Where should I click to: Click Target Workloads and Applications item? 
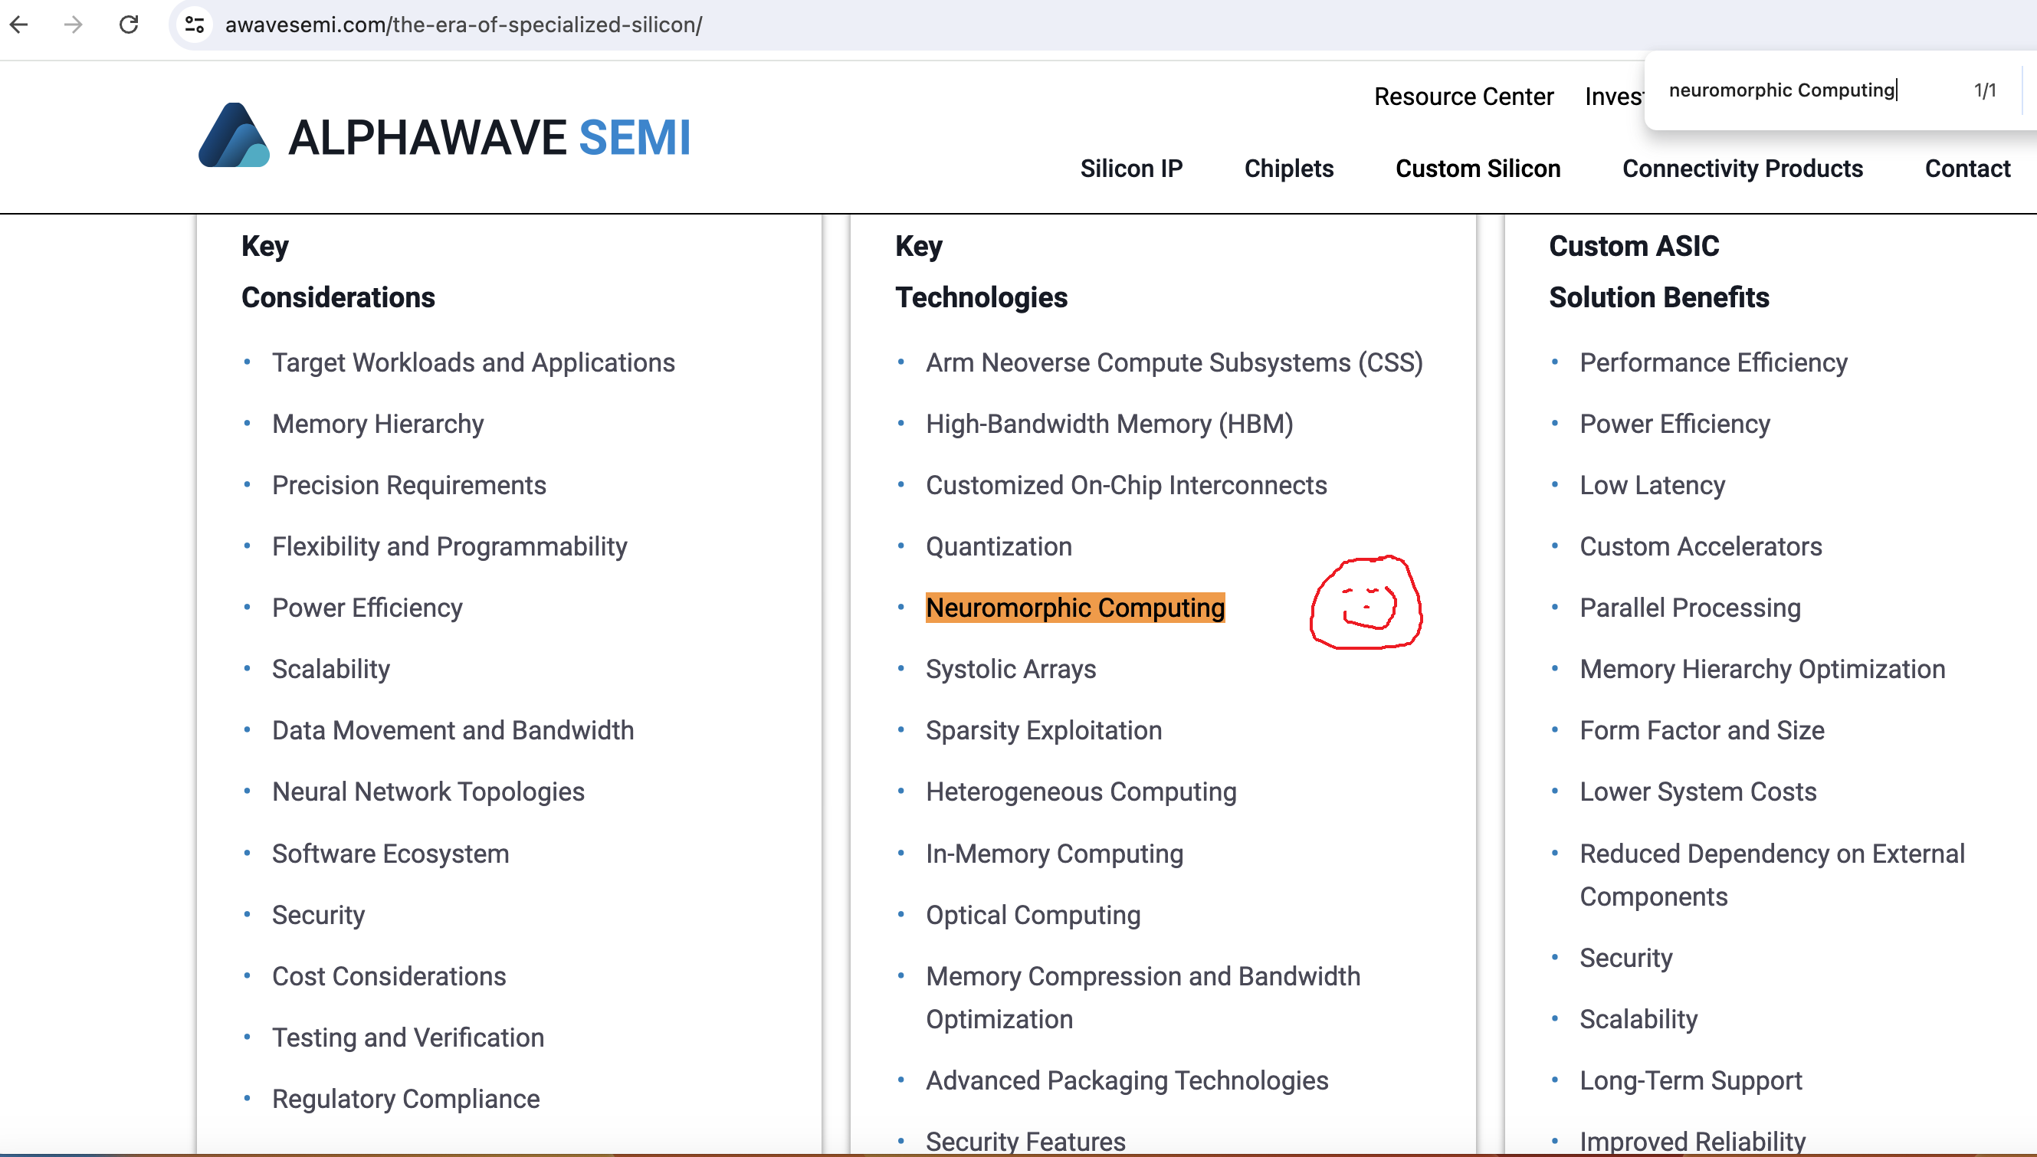(473, 362)
